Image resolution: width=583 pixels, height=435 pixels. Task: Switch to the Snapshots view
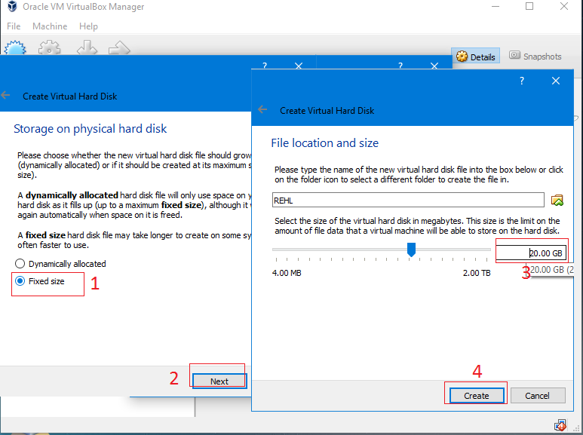(535, 56)
